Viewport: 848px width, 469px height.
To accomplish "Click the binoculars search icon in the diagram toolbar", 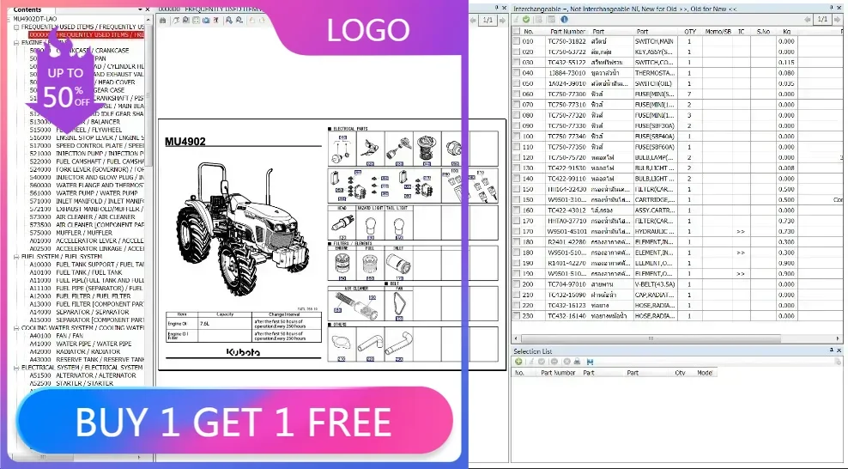I will click(163, 20).
